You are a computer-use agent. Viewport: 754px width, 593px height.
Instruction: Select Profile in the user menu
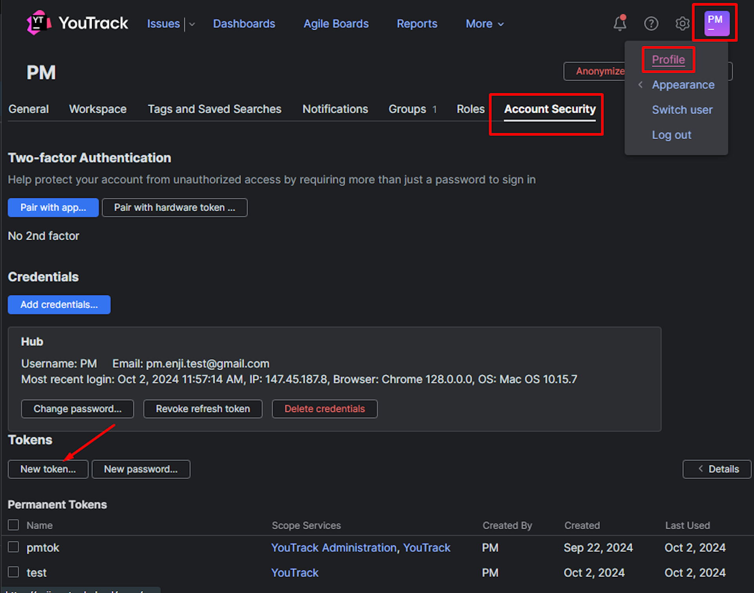point(668,60)
